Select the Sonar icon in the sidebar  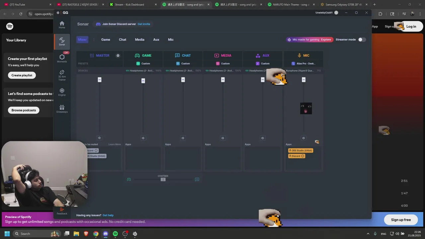(x=62, y=42)
